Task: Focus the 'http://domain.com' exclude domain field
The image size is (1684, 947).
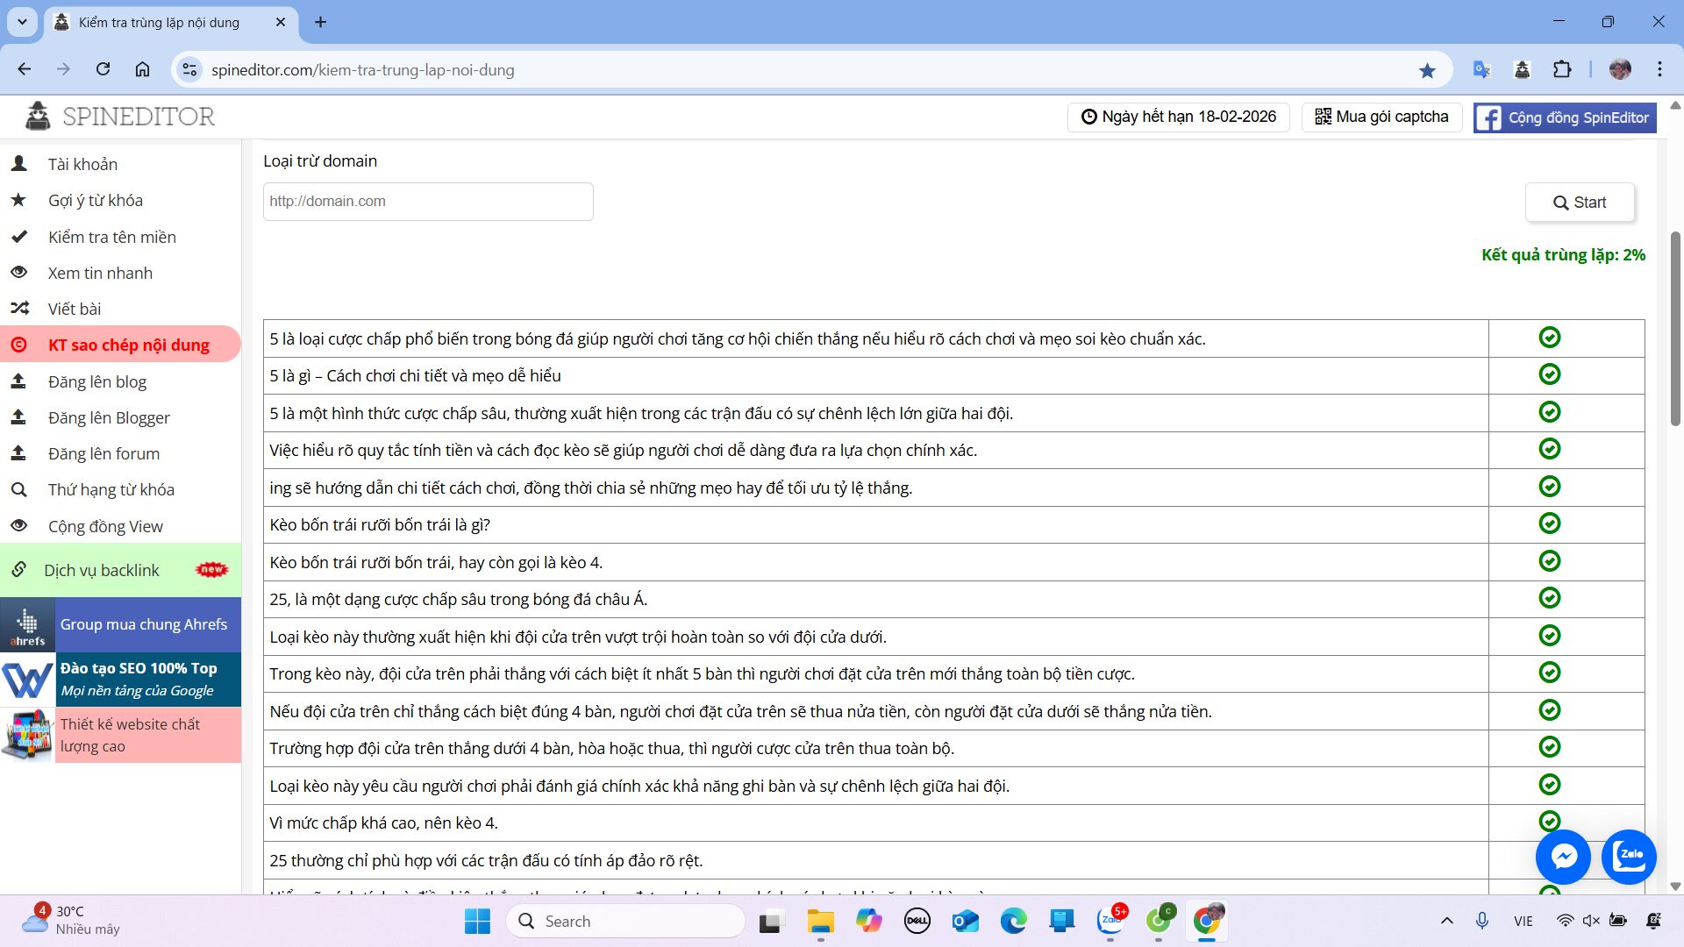Action: (428, 202)
